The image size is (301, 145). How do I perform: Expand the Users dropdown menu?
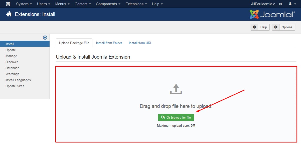pyautogui.click(x=44, y=4)
